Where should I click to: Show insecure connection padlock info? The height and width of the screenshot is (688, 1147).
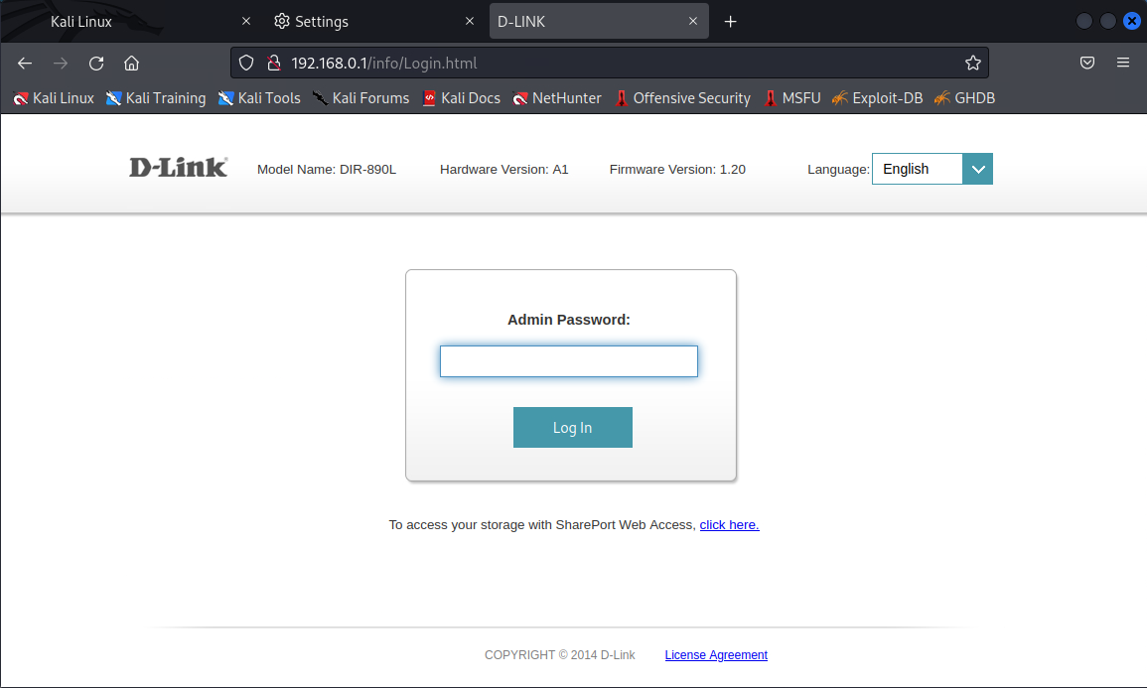pos(273,63)
